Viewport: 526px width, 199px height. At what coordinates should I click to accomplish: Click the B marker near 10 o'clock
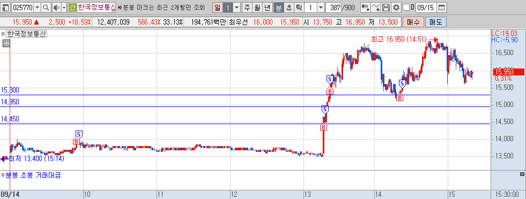click(x=76, y=141)
